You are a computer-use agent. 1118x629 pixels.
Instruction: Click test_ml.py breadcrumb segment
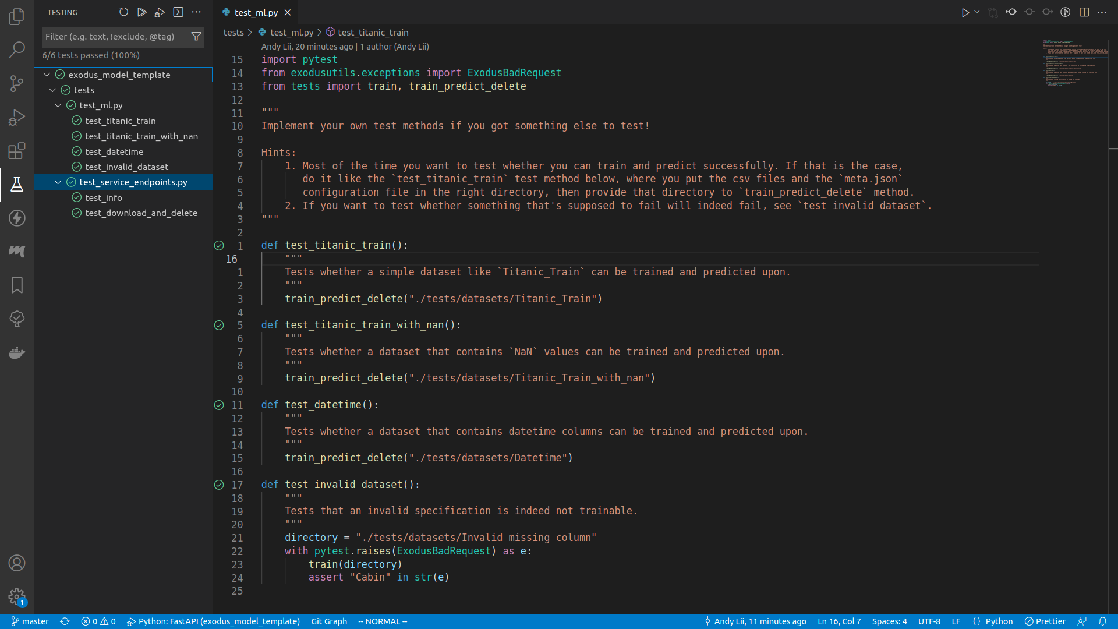292,33
